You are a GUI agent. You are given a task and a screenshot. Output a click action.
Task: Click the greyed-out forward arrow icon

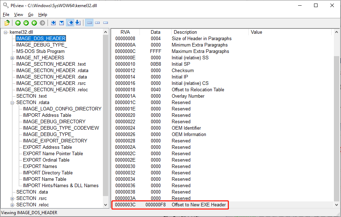42,23
